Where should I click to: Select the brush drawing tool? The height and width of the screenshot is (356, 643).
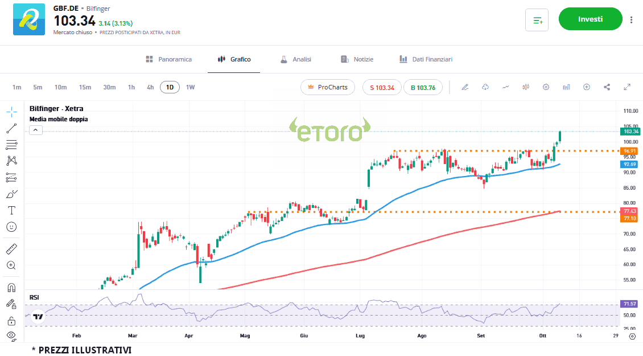coord(11,194)
